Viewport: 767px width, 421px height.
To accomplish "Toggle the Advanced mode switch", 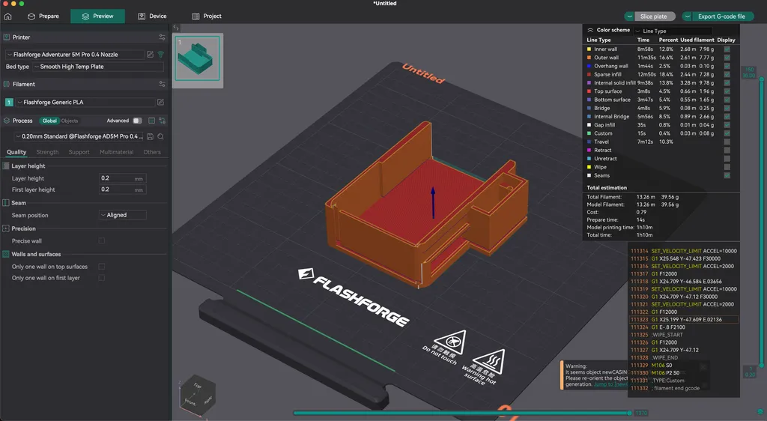I will [x=138, y=121].
